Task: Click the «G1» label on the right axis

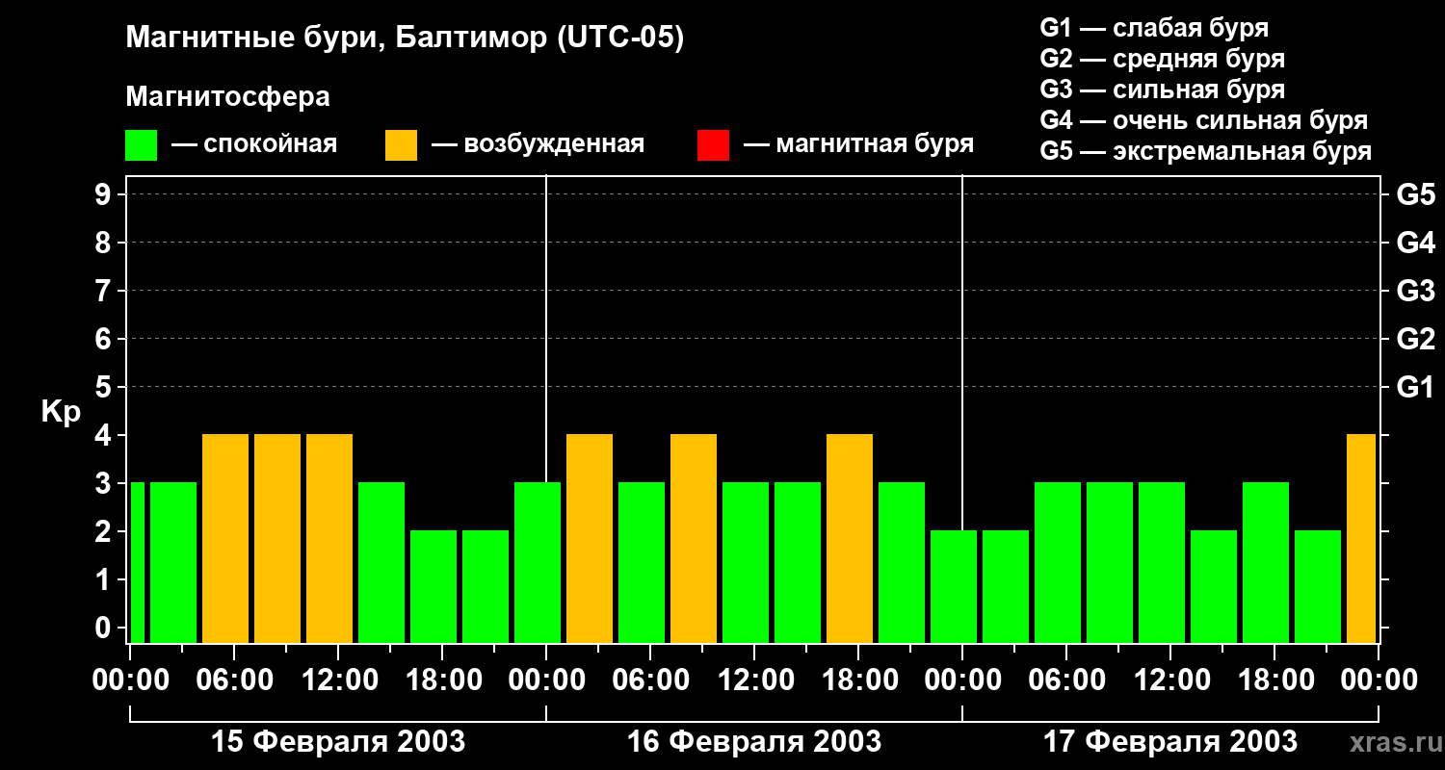Action: 1415,387
